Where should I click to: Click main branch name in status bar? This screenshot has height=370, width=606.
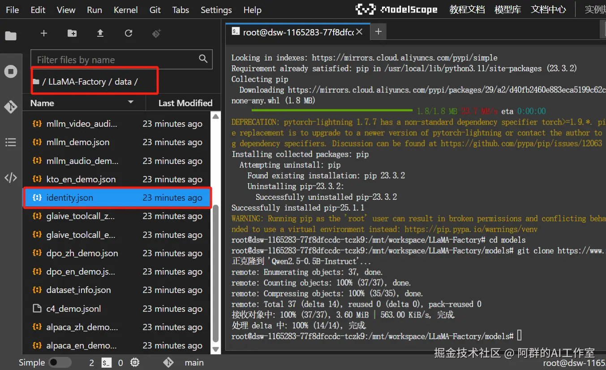point(194,363)
